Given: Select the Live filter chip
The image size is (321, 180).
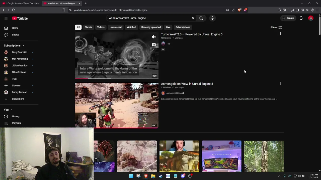Looking at the screenshot, I should 168,27.
